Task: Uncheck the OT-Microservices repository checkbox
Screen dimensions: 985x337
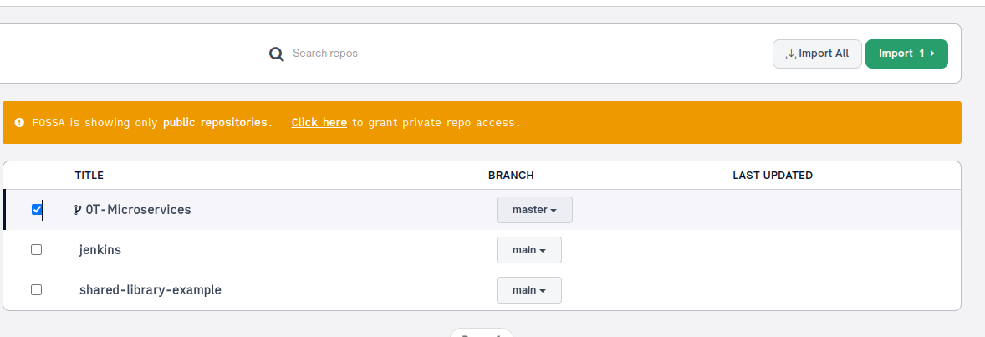Action: 37,210
